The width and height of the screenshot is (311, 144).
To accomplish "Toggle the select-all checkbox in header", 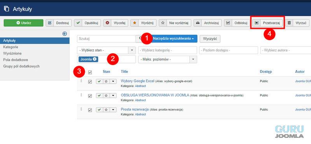I will point(90,72).
